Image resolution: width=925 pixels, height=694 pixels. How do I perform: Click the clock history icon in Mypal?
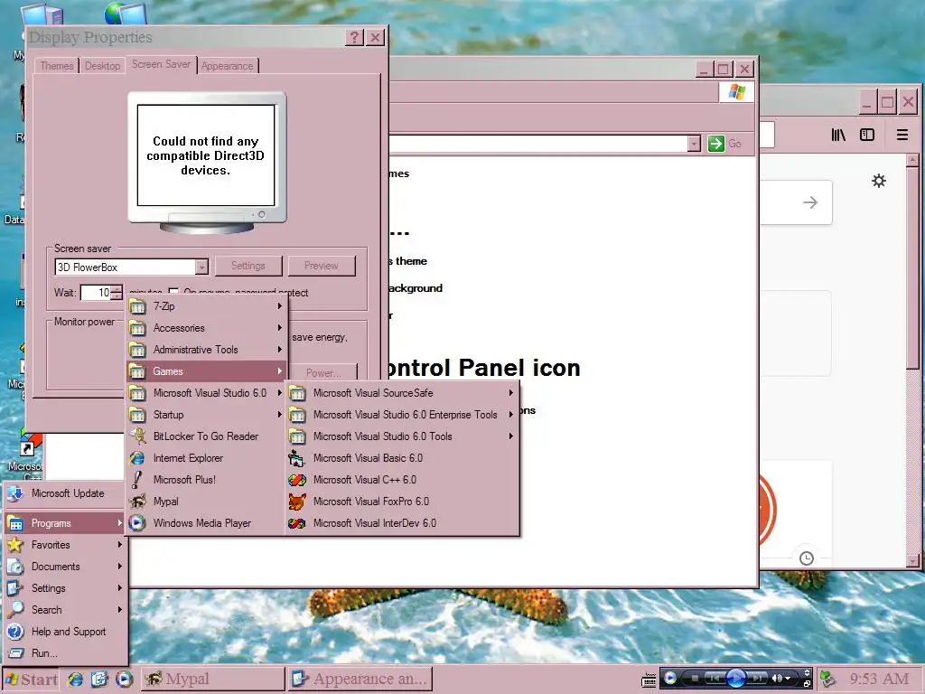[807, 558]
